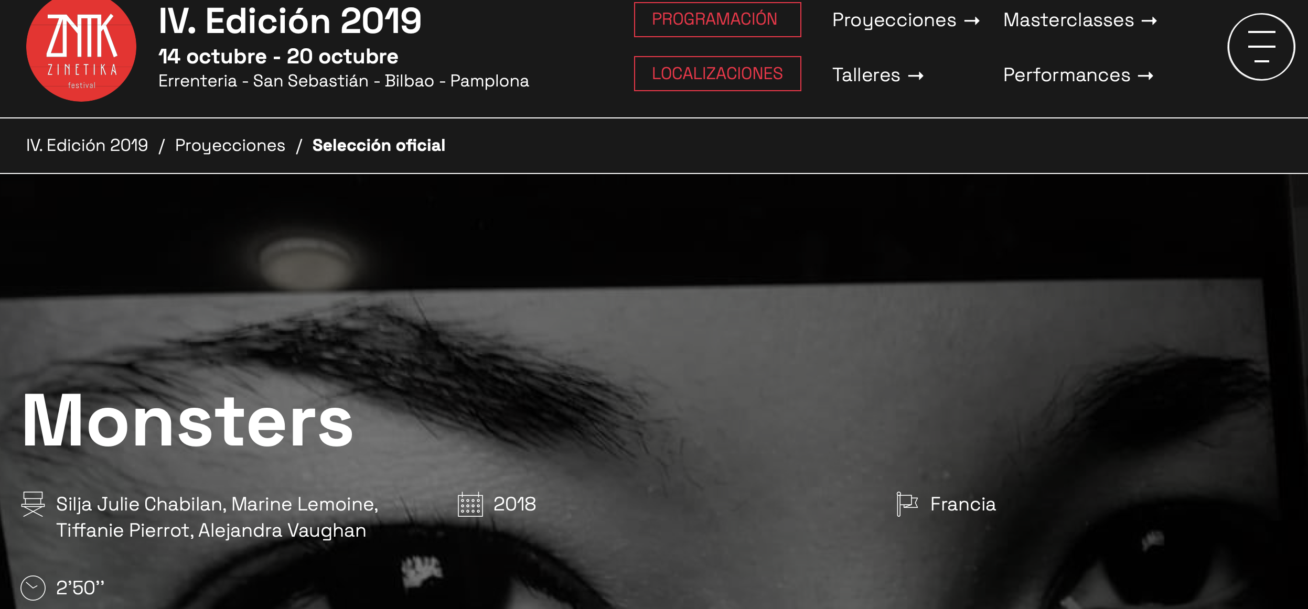The image size is (1308, 609).
Task: Select IV. Edición 2019 breadcrumb
Action: pos(87,145)
